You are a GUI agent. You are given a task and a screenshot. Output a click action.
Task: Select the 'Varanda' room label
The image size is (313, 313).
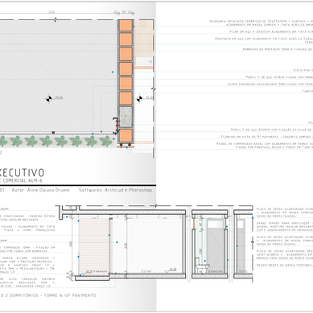(100, 271)
